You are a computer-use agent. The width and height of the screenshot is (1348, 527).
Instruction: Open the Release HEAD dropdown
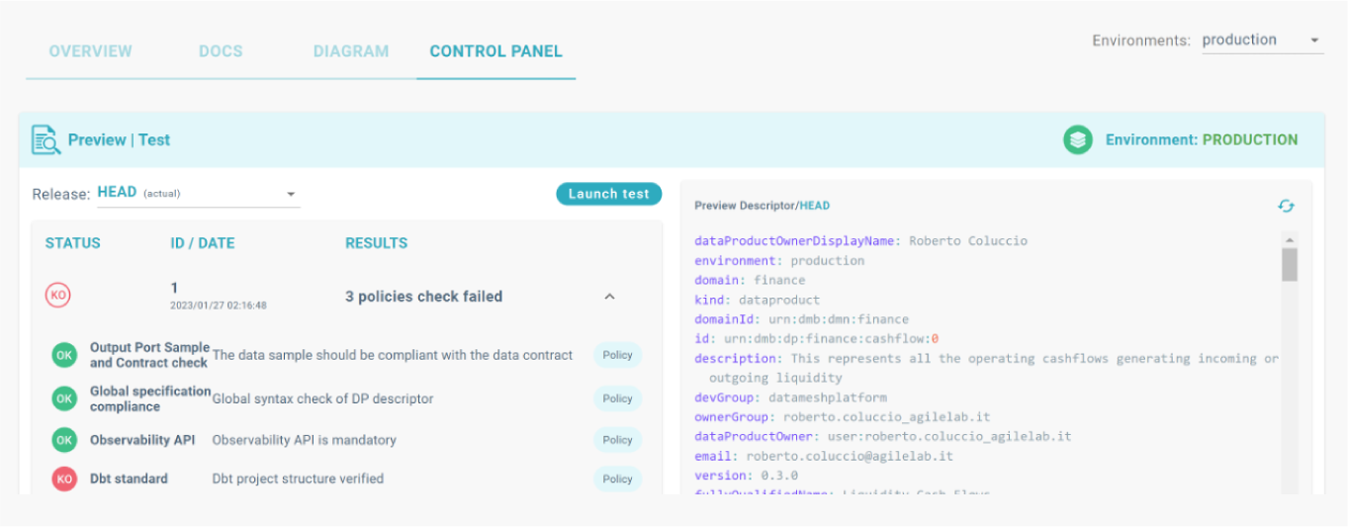198,194
